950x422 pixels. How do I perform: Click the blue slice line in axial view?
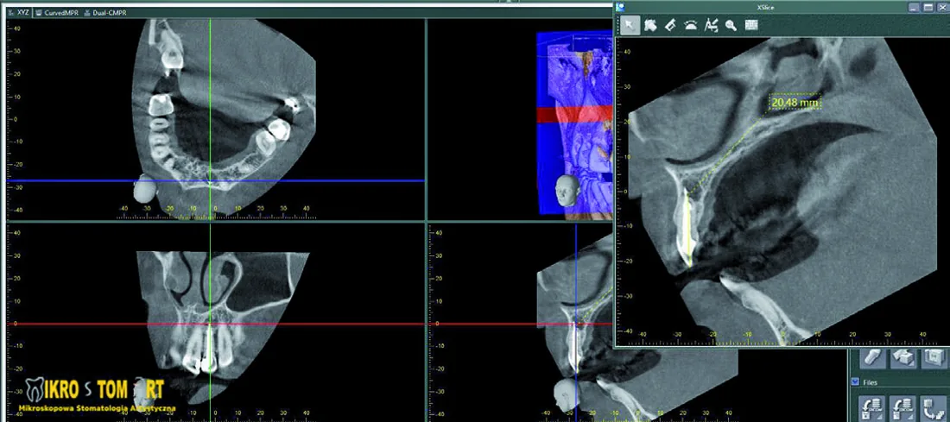point(215,180)
